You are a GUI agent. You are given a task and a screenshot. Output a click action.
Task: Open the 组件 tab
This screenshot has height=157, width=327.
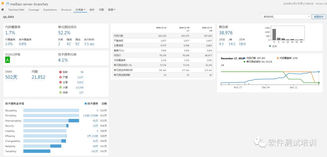92,10
